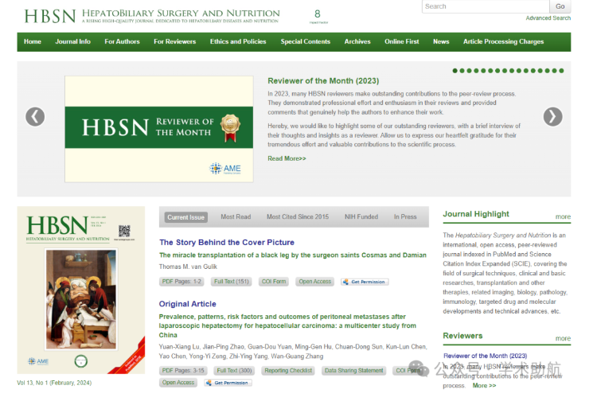Select the first carousel indicator dot
Screen dimensions: 597x405
455,71
